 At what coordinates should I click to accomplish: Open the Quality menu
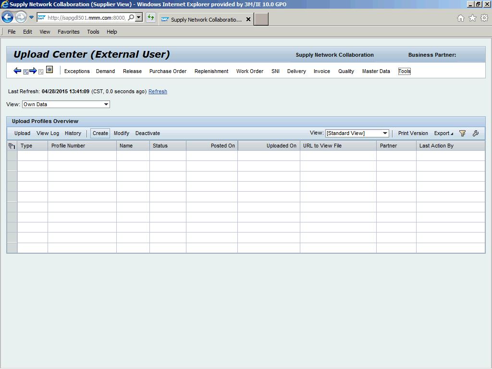point(346,71)
